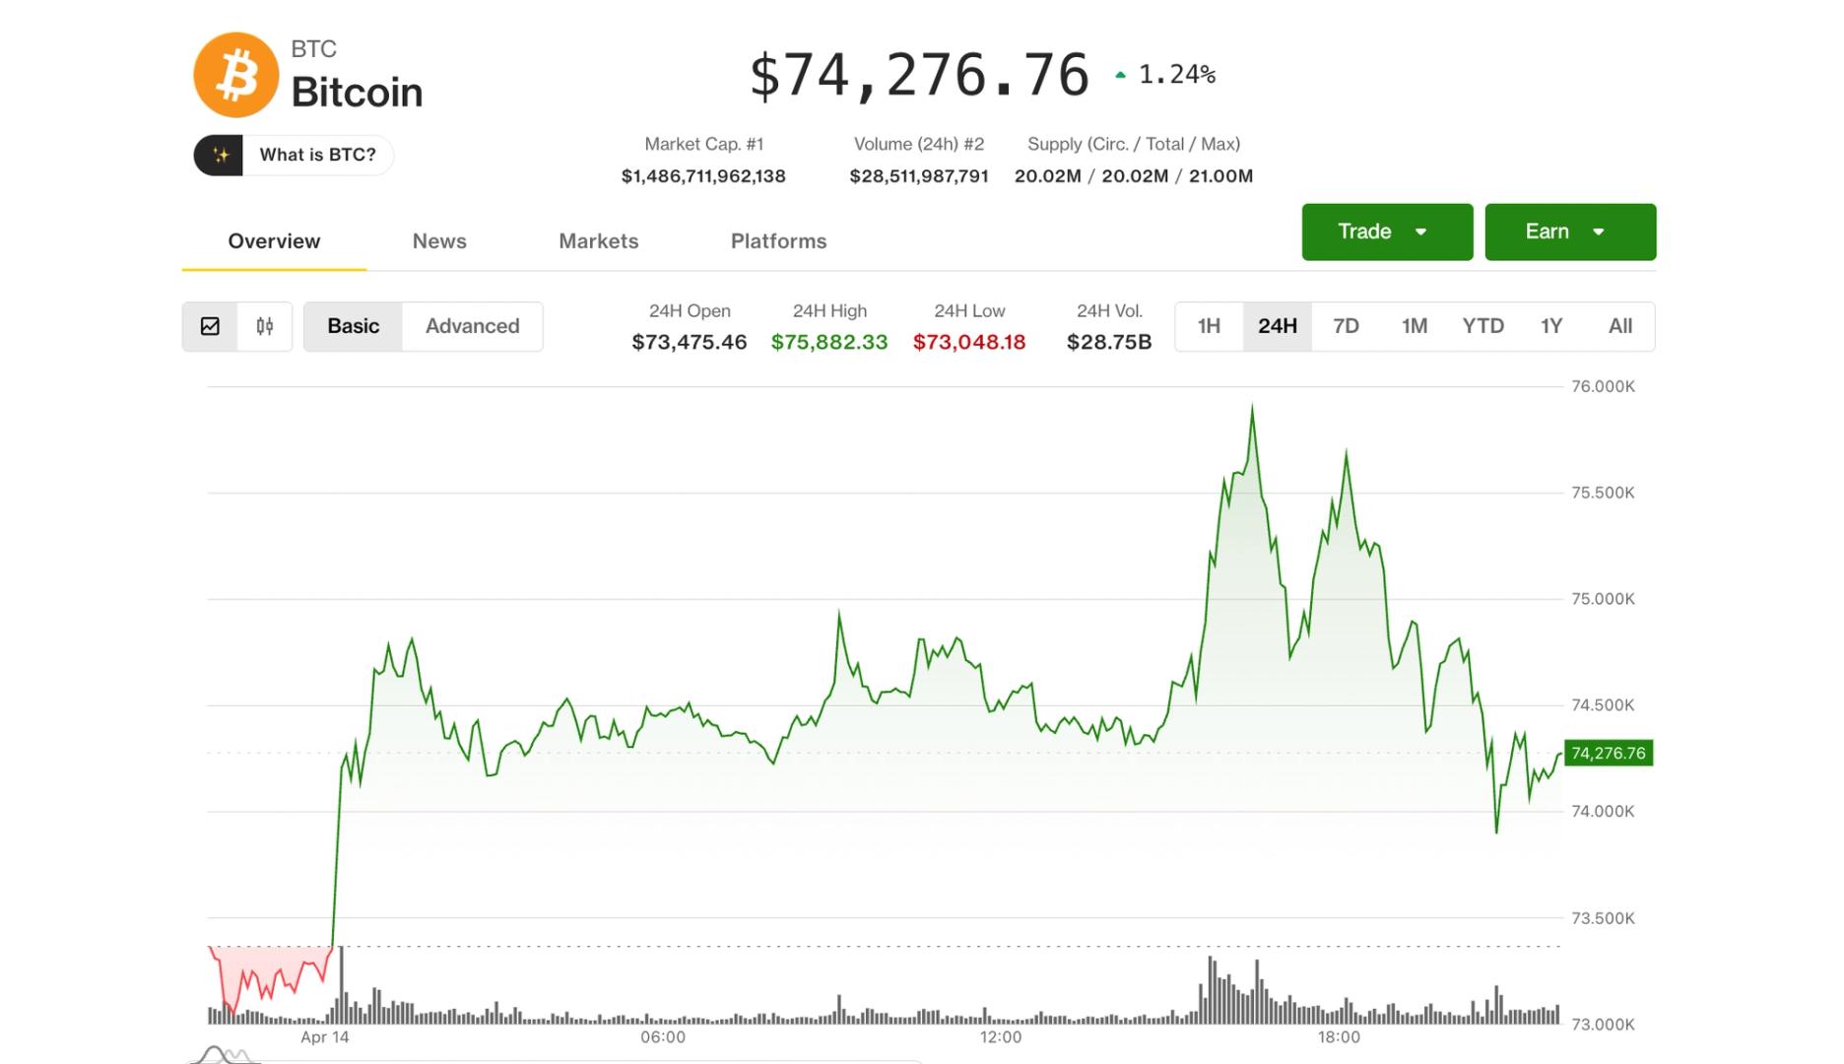This screenshot has width=1844, height=1064.
Task: Select the 1H timeframe
Action: pos(1209,326)
